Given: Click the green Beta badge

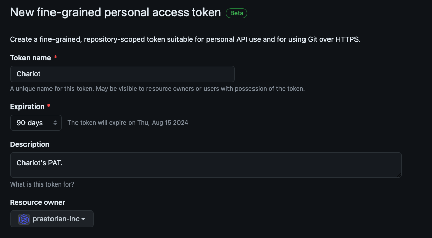Looking at the screenshot, I should click(x=237, y=13).
